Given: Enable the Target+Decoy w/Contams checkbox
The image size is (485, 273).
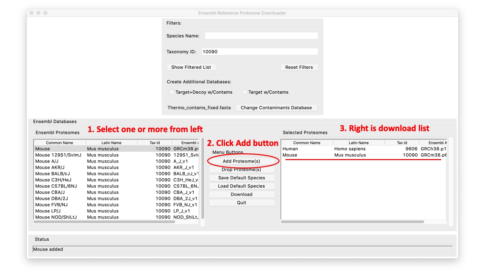Looking at the screenshot, I should (x=172, y=92).
